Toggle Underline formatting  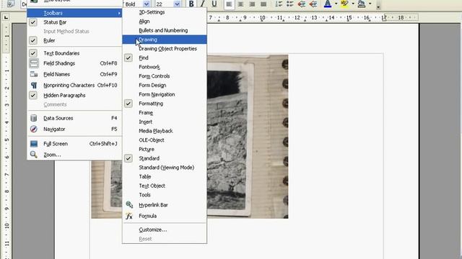pos(214,4)
